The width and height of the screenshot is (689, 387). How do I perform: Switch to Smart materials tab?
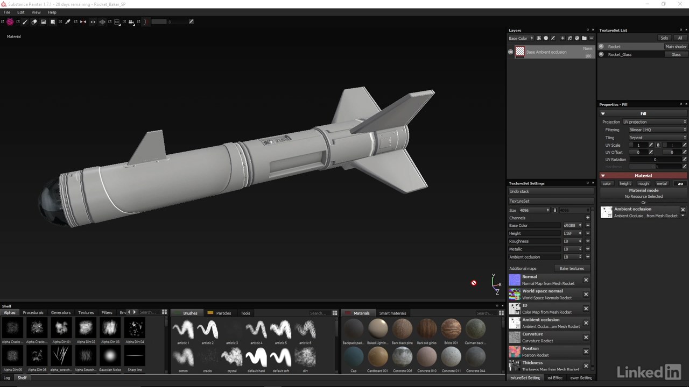point(392,313)
